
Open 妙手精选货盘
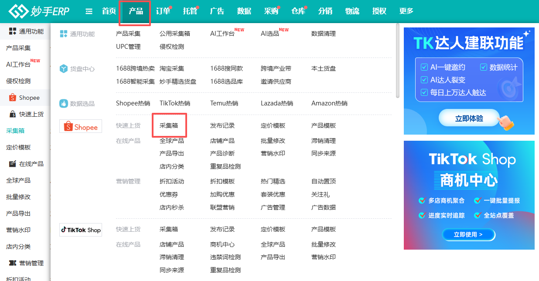click(178, 81)
